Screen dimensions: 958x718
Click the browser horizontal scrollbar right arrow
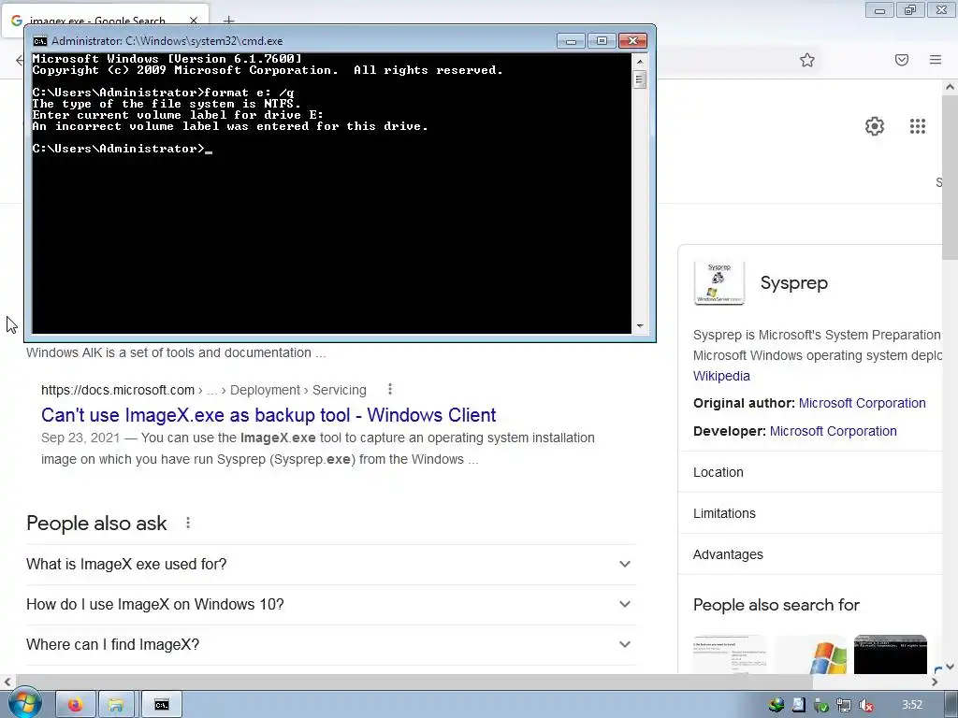coord(935,682)
